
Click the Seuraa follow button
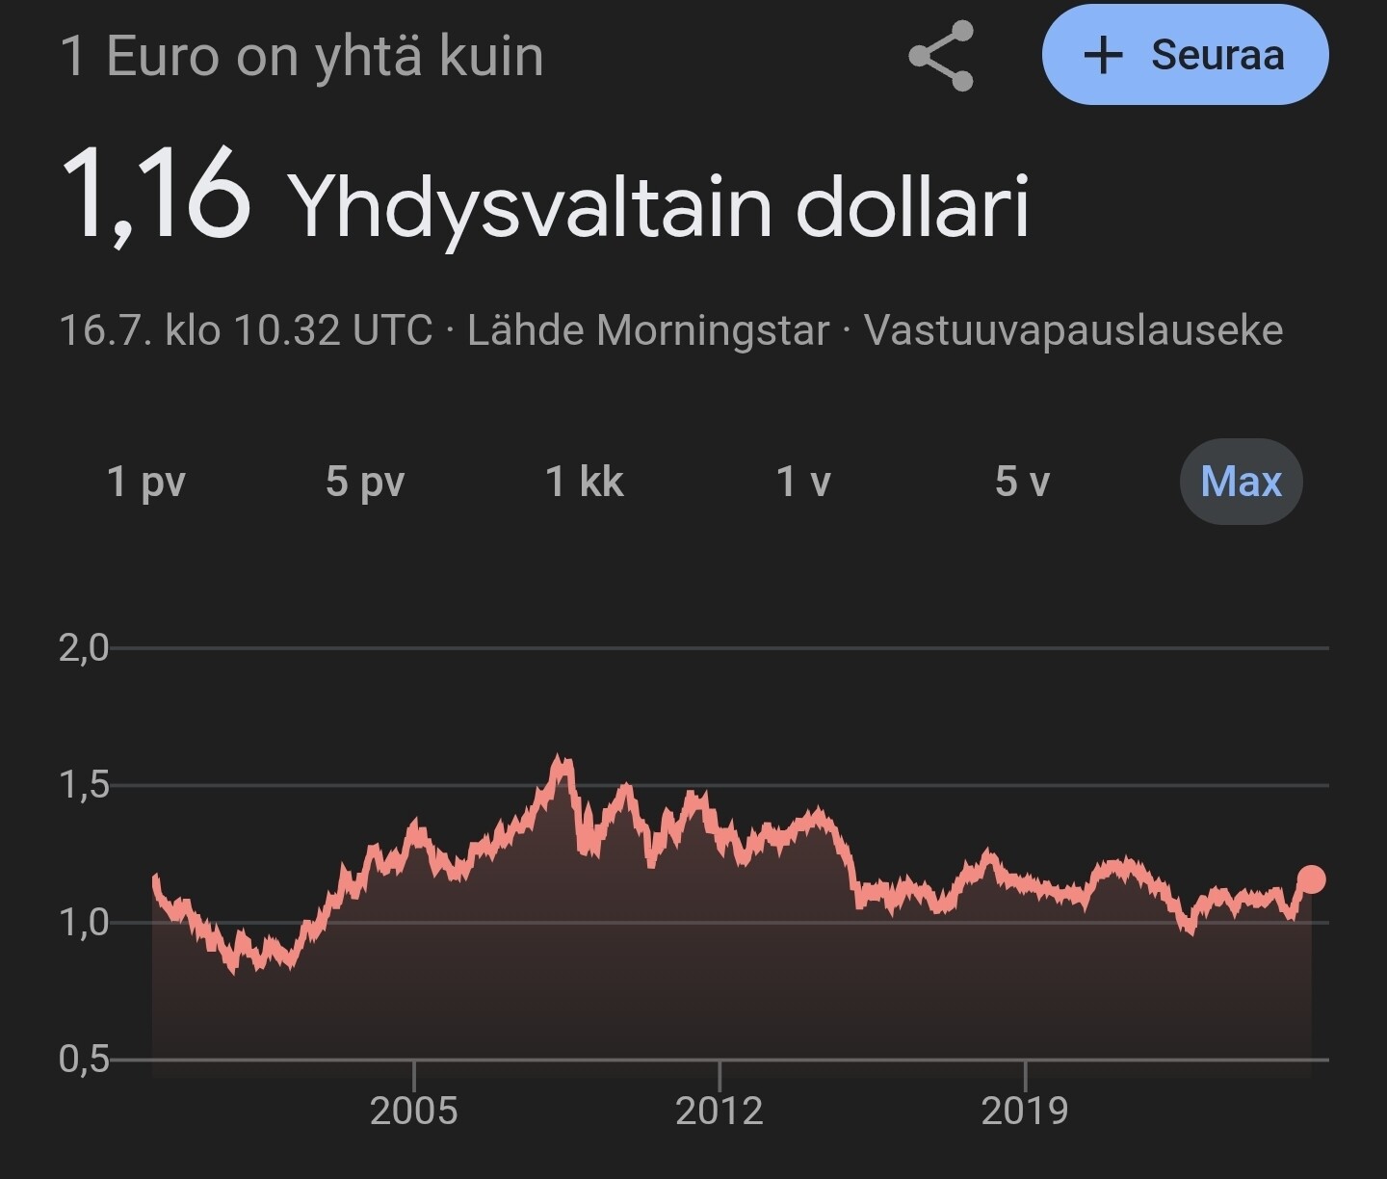1185,55
